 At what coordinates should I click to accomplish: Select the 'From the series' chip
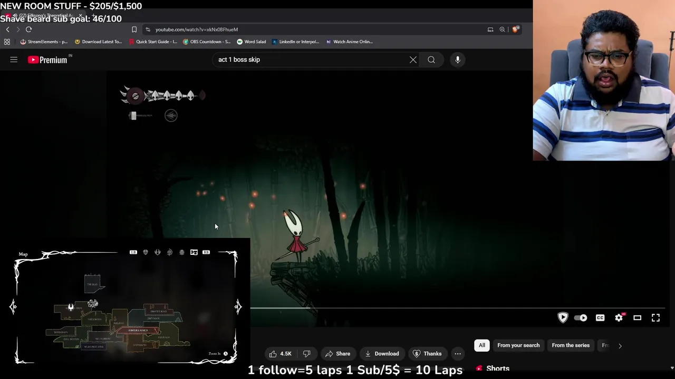click(x=571, y=345)
